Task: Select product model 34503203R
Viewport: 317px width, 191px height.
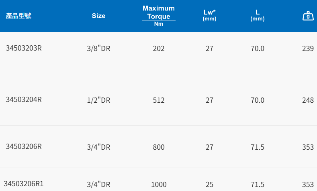Action: [24, 49]
